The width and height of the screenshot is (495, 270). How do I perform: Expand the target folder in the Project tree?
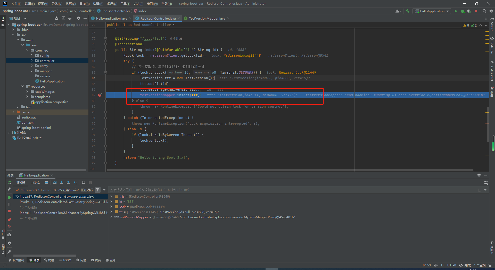tap(13, 112)
